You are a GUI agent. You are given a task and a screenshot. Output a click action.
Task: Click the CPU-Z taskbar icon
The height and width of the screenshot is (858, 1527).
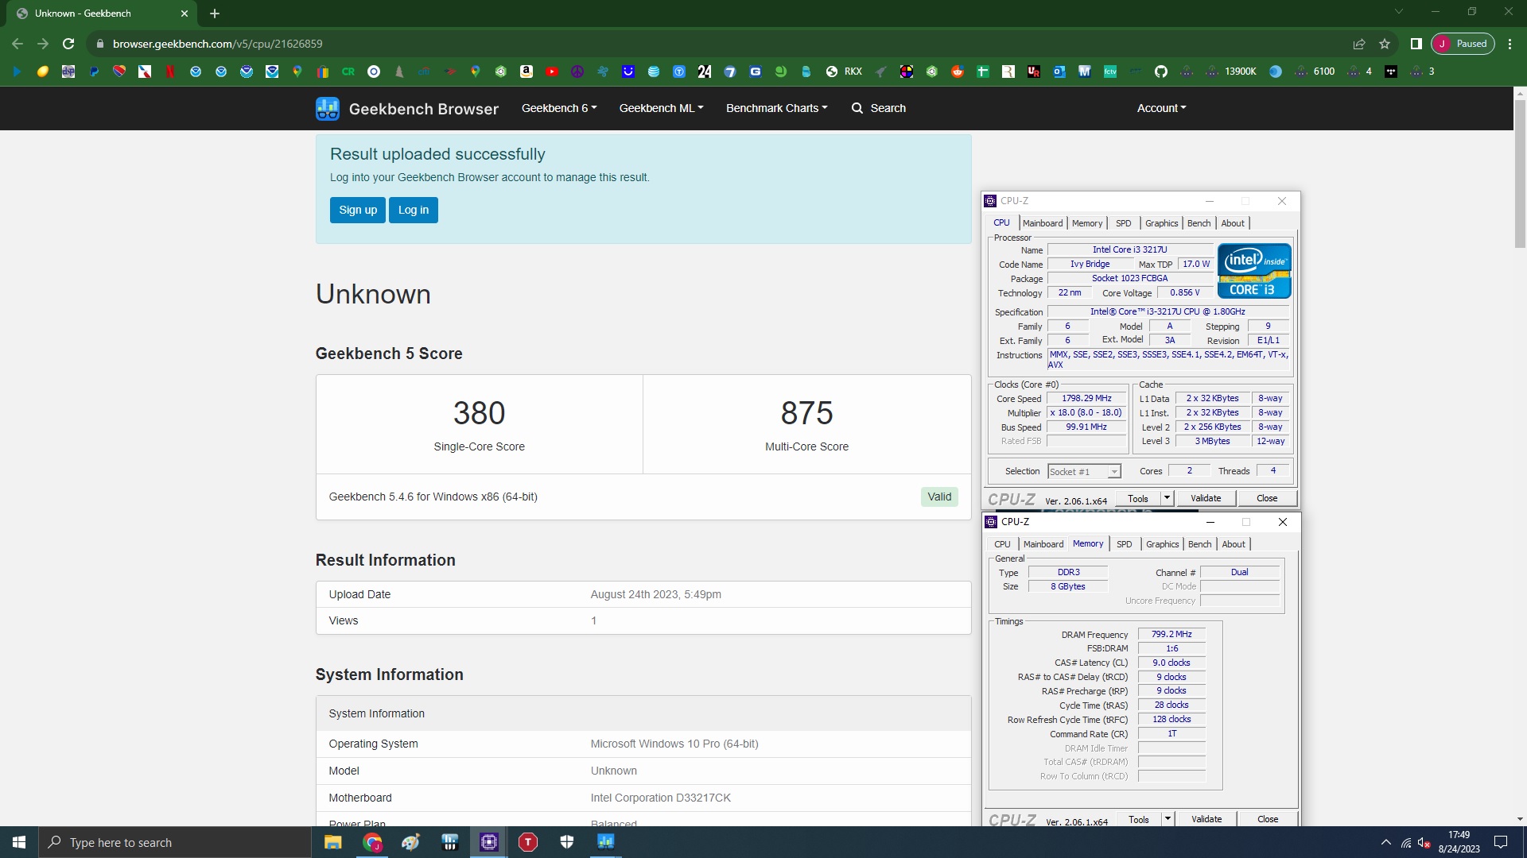pyautogui.click(x=489, y=842)
